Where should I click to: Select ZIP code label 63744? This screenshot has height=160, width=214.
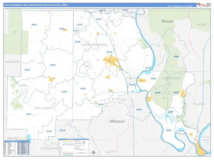click(x=101, y=104)
